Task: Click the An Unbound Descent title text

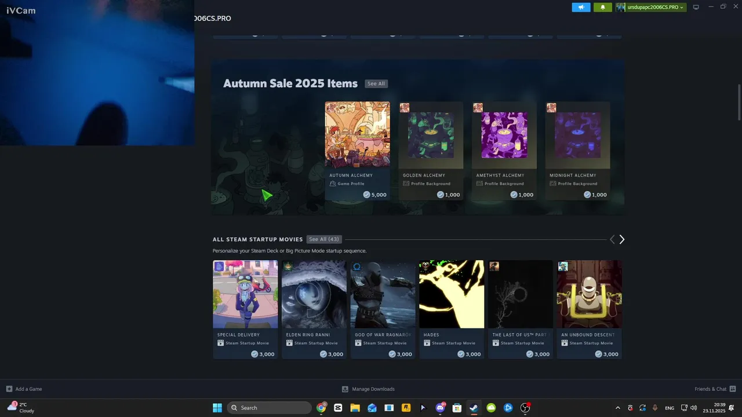Action: point(588,335)
